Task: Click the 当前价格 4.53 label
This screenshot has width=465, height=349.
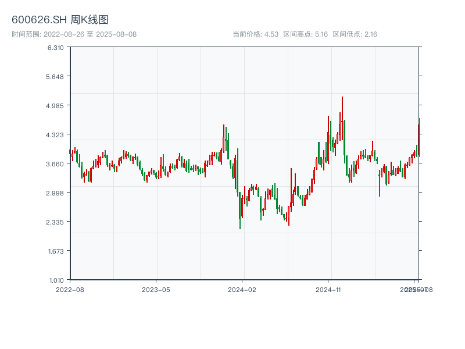Action: point(255,34)
